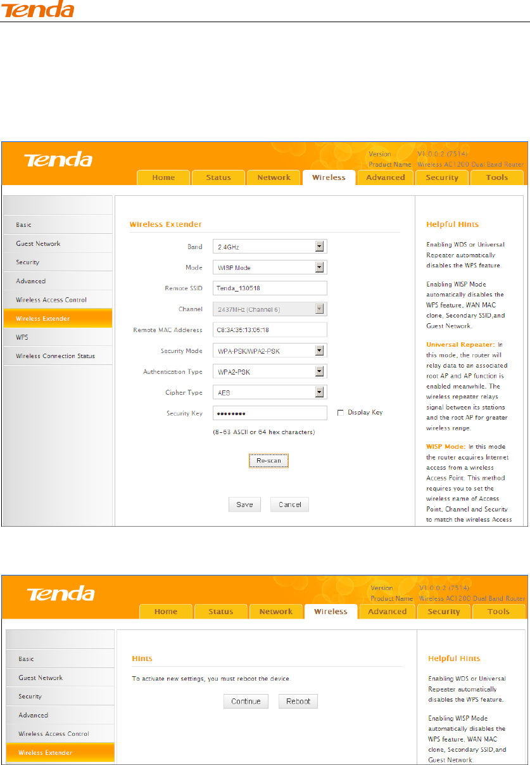Screen dimensions: 530x765
Task: Click Continue in the Hints panel
Action: pos(246,701)
